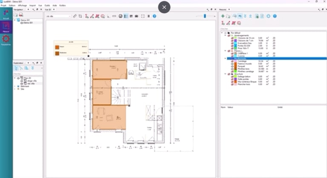Expand the Site node in Explorateur
This screenshot has height=178, width=327.
pyautogui.click(x=15, y=89)
